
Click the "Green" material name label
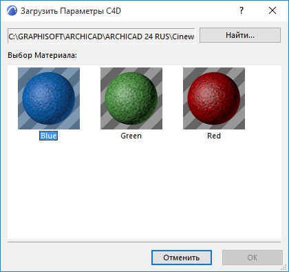coord(131,136)
